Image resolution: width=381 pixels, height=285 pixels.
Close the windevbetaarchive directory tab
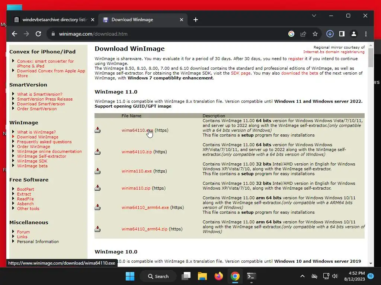click(x=93, y=20)
